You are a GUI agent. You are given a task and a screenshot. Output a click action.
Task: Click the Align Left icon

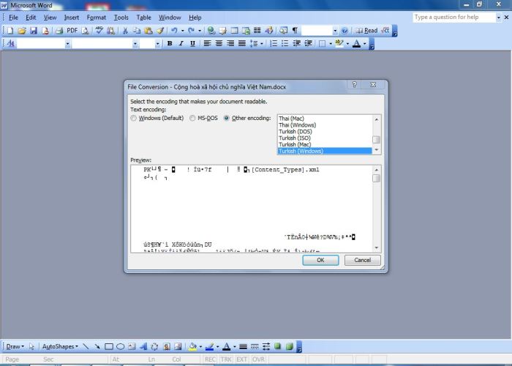pyautogui.click(x=207, y=43)
